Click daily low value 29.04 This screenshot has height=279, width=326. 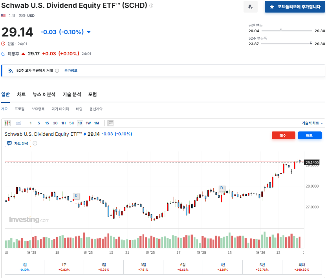(x=254, y=31)
